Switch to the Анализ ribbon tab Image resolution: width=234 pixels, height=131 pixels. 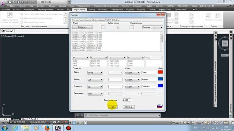(60, 9)
